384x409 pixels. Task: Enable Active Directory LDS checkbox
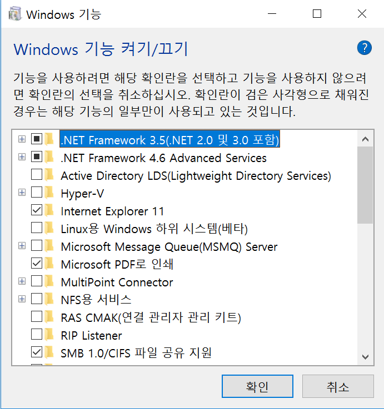pos(37,174)
